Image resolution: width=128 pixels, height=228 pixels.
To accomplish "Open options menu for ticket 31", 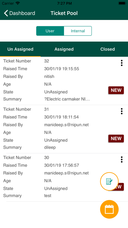I will [121, 111].
